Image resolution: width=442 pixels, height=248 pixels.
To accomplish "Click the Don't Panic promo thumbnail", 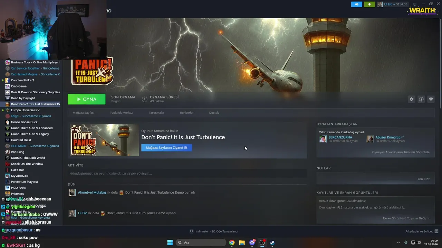I will click(104, 140).
